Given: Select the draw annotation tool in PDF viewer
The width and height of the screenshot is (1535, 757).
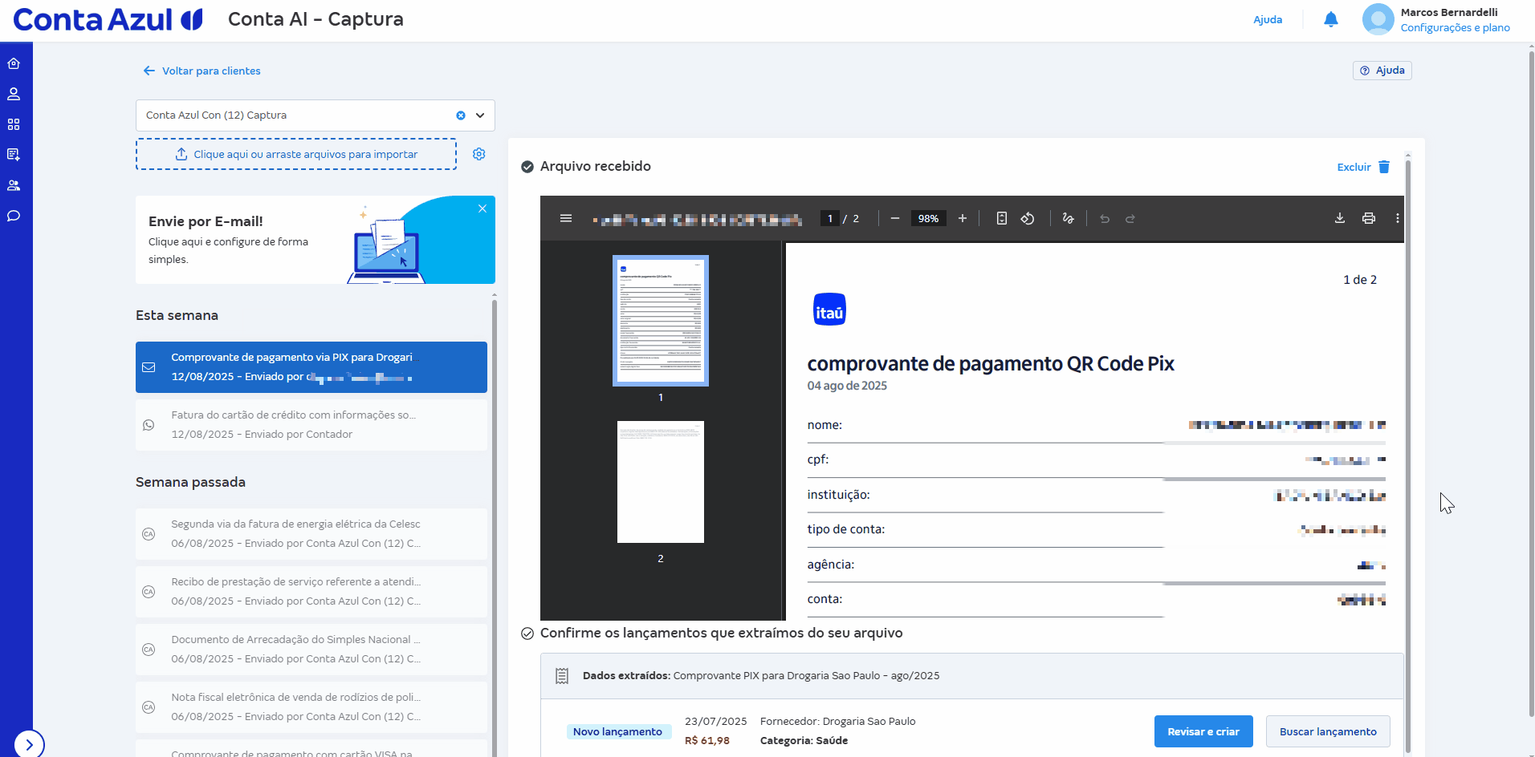Looking at the screenshot, I should tap(1069, 218).
